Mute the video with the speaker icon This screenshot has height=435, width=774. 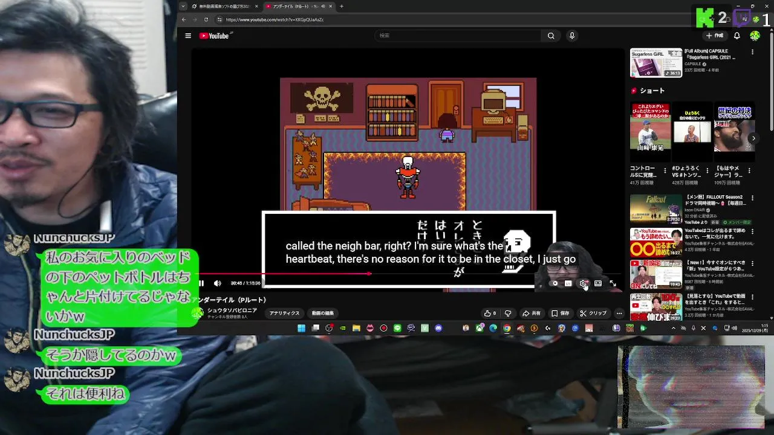tap(218, 283)
